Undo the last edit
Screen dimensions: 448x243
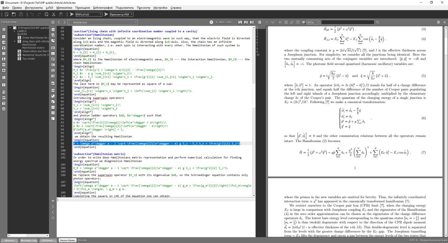[x=31, y=14]
